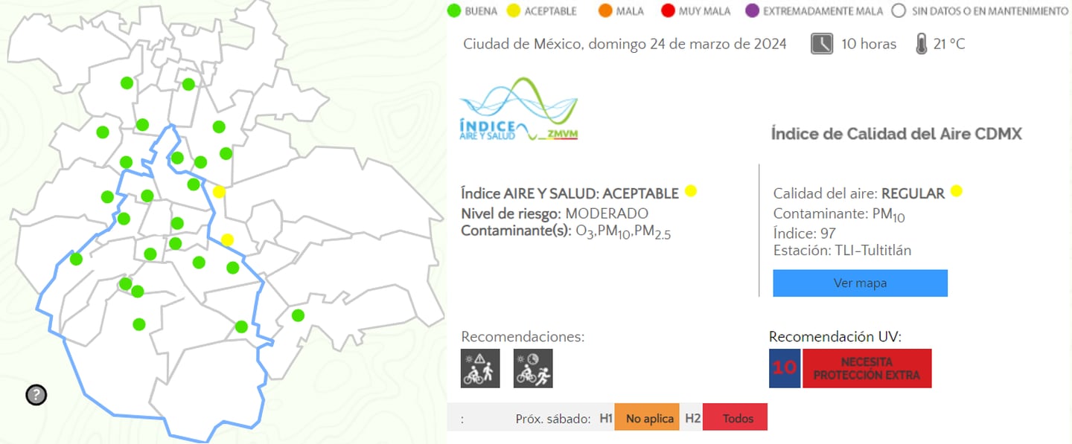Viewport: 1072px width, 444px height.
Task: Click Contaminante: PM10 text
Action: [x=839, y=215]
